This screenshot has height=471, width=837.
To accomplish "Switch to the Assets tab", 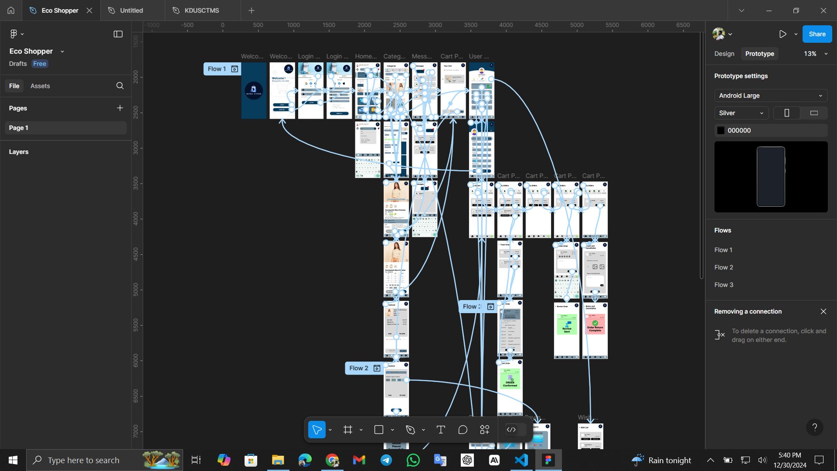I will pyautogui.click(x=40, y=86).
